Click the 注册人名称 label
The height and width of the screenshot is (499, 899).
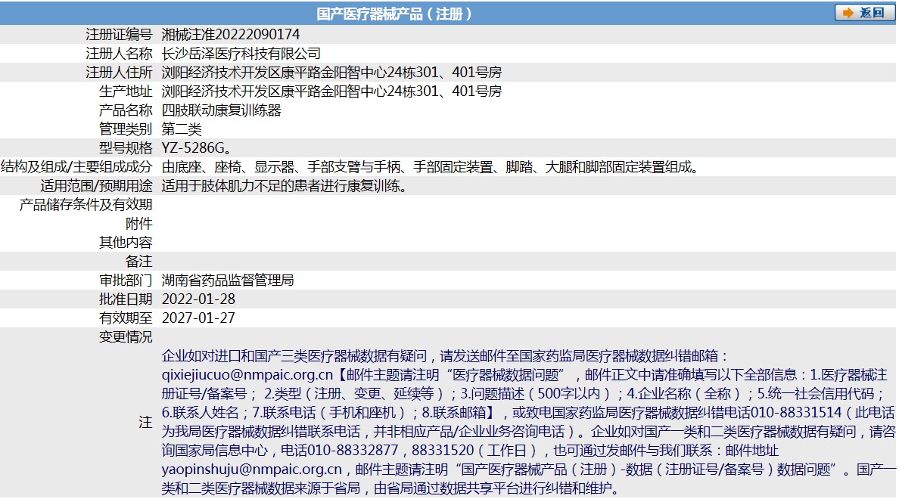(119, 53)
